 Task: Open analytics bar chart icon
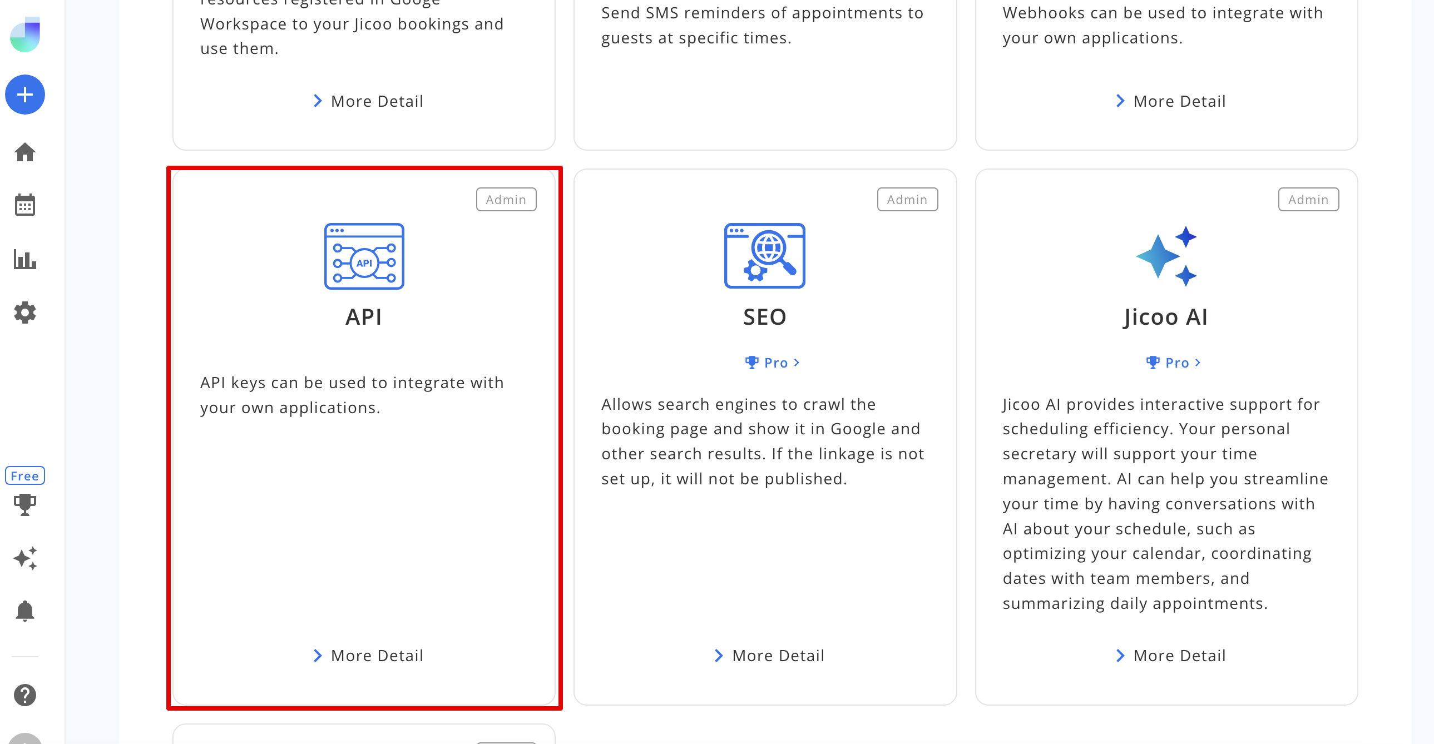coord(25,259)
